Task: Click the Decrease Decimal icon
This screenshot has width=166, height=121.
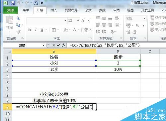Action: 134,32
